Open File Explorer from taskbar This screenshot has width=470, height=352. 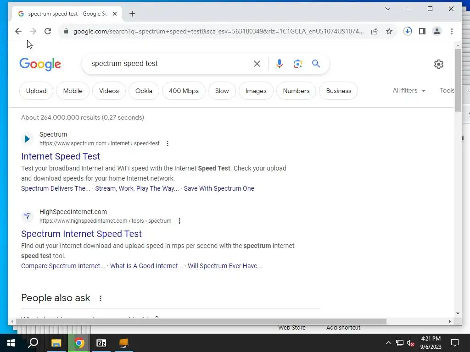click(56, 343)
